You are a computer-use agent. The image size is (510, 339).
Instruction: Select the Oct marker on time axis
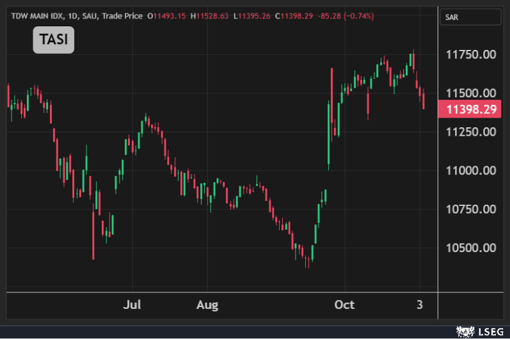pyautogui.click(x=345, y=304)
